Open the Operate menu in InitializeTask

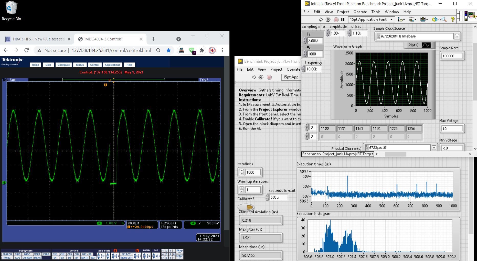(x=360, y=12)
